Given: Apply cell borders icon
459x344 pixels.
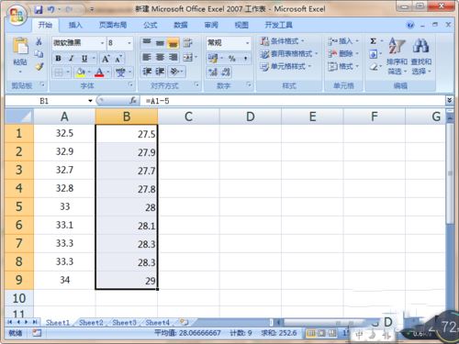Looking at the screenshot, I should pyautogui.click(x=58, y=72).
